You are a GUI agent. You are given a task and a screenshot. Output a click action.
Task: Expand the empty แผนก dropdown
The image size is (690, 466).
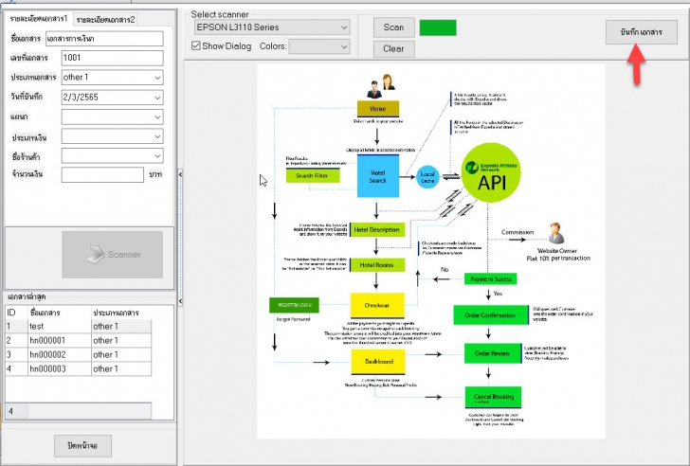(x=112, y=116)
